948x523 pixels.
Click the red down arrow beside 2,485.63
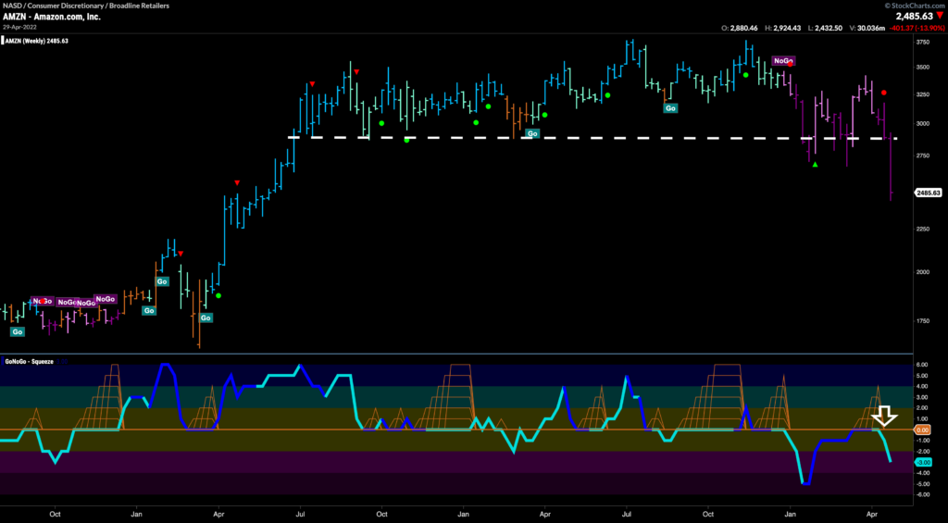pyautogui.click(x=940, y=17)
